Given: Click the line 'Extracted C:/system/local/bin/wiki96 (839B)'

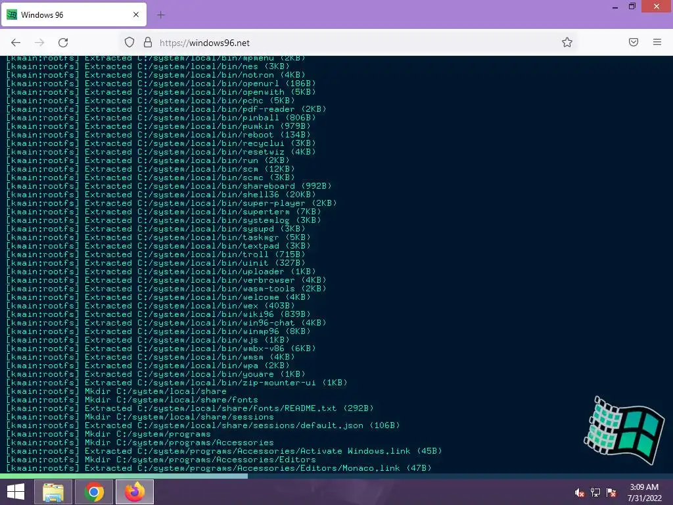Looking at the screenshot, I should coord(197,314).
